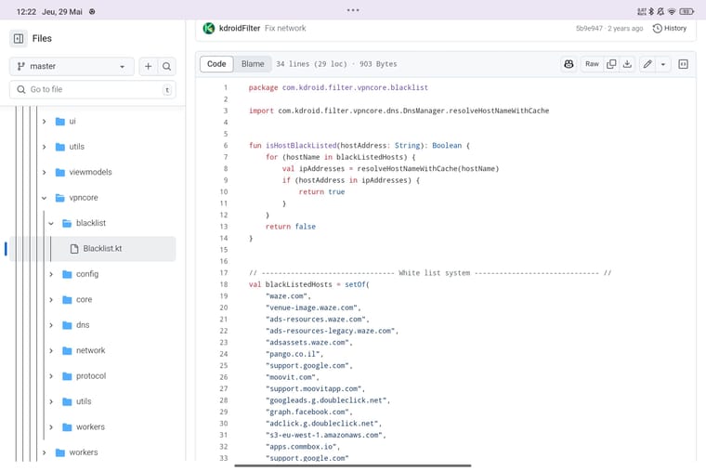This screenshot has height=471, width=706.
Task: Click the "moovit.com" string line
Action: [293, 377]
